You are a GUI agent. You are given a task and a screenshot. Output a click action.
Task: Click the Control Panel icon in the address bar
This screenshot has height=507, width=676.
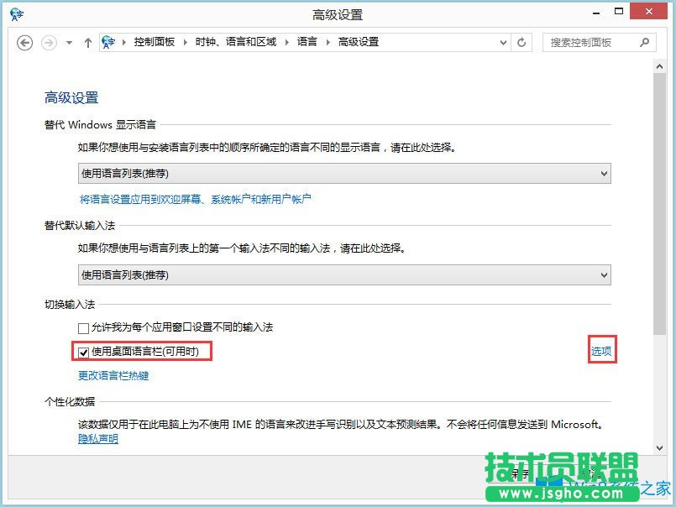coord(110,41)
